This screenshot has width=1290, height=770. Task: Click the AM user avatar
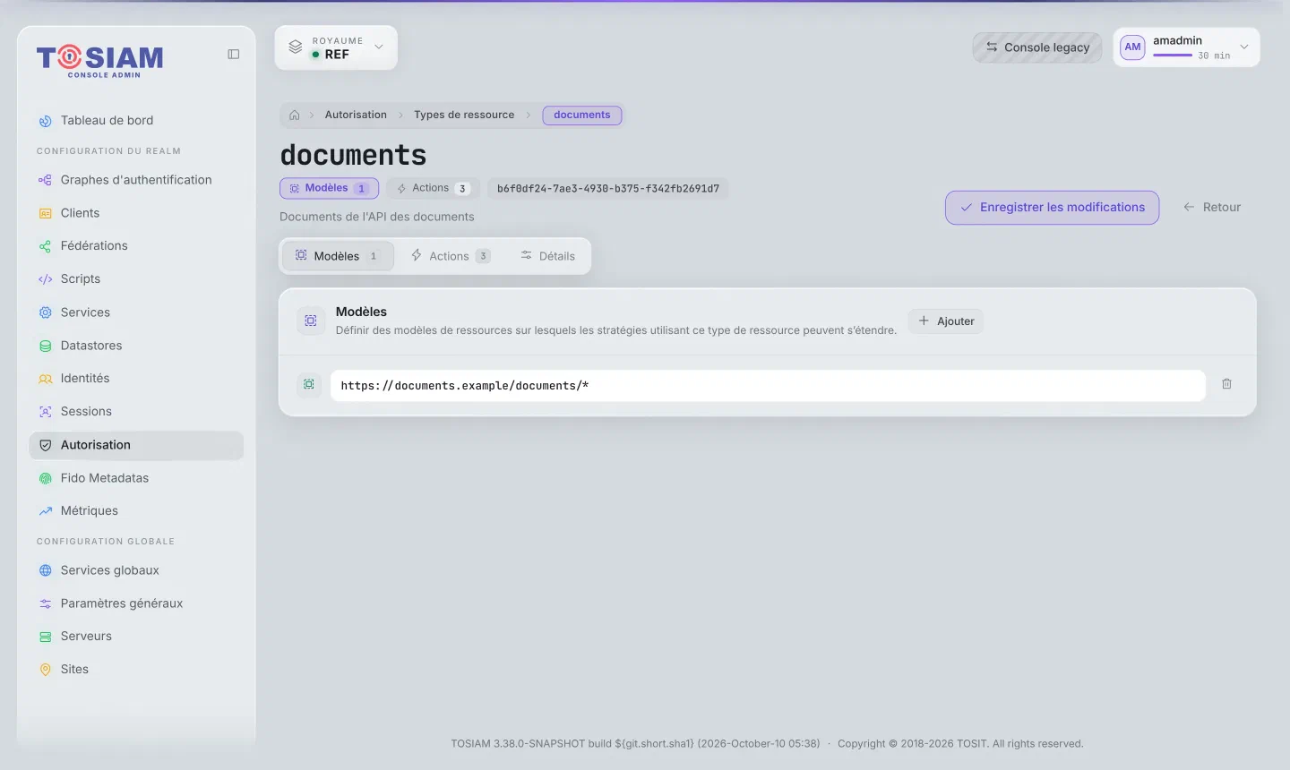[x=1132, y=47]
